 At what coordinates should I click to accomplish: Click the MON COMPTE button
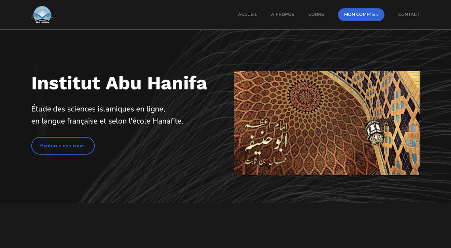361,14
